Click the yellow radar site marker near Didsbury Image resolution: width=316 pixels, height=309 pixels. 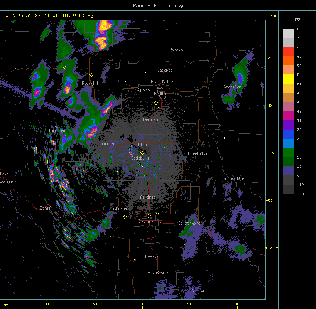coord(142,153)
